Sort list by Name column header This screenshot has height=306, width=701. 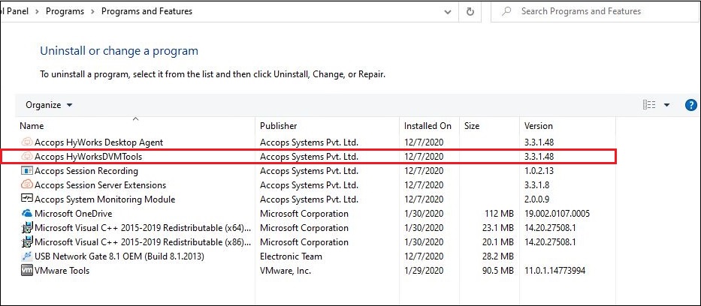pyautogui.click(x=32, y=126)
